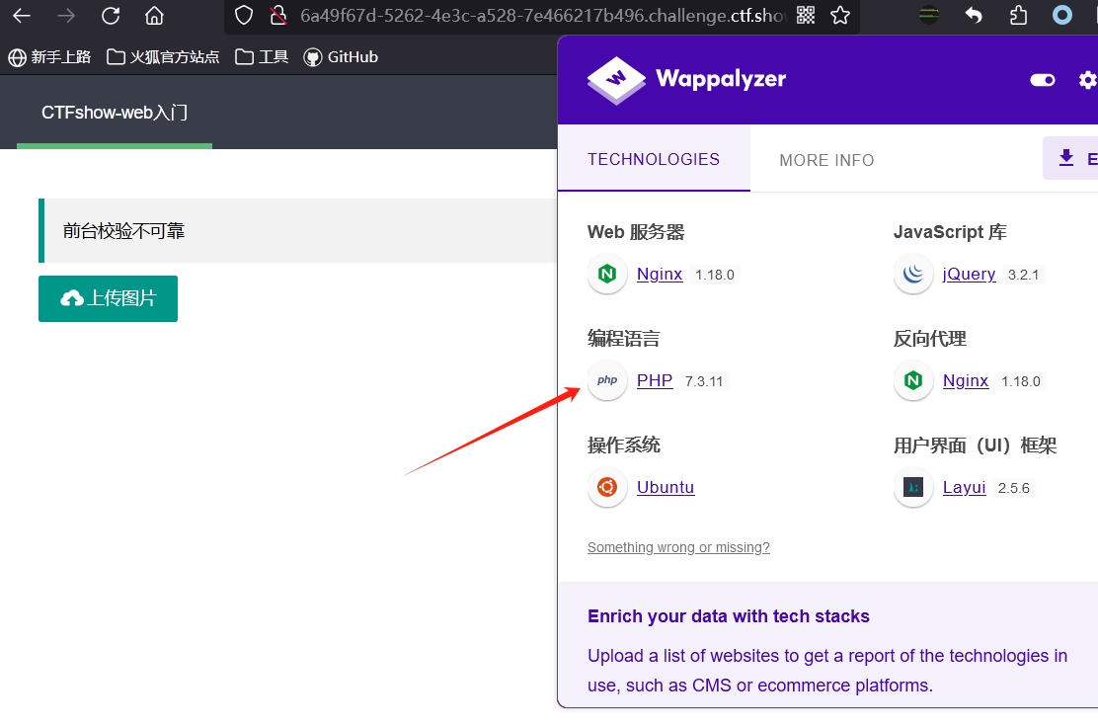Viewport: 1098px width, 728px height.
Task: Switch to the MORE INFO tab
Action: 826,160
